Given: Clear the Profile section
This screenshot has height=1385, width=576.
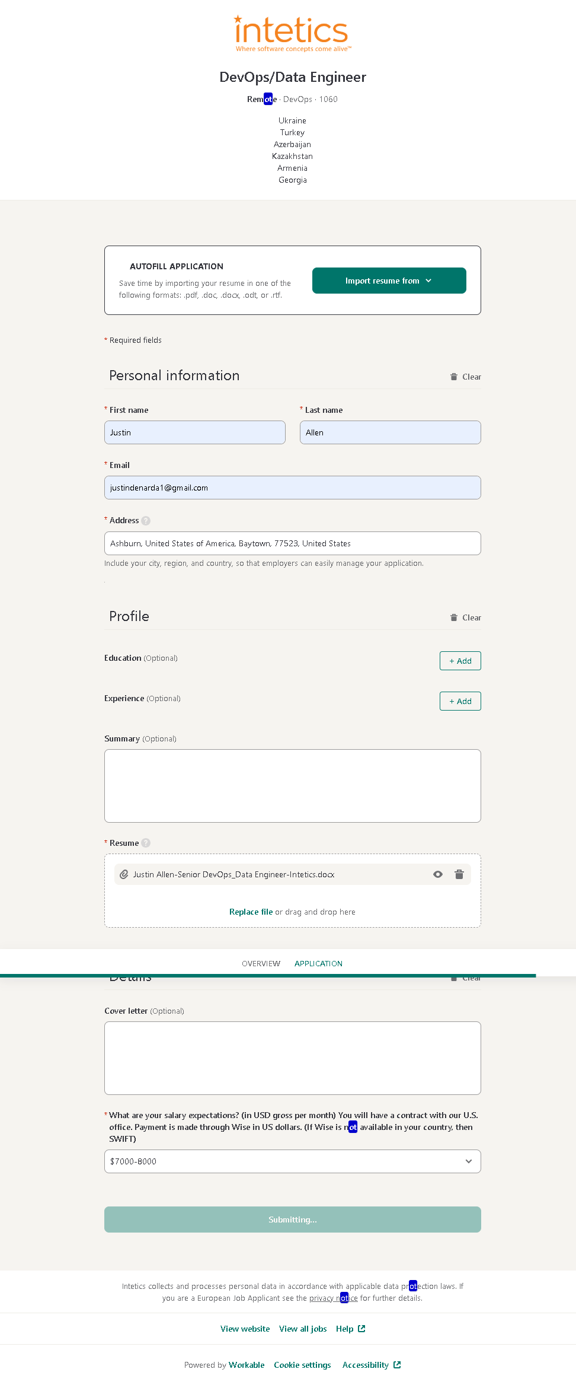Looking at the screenshot, I should (x=465, y=617).
